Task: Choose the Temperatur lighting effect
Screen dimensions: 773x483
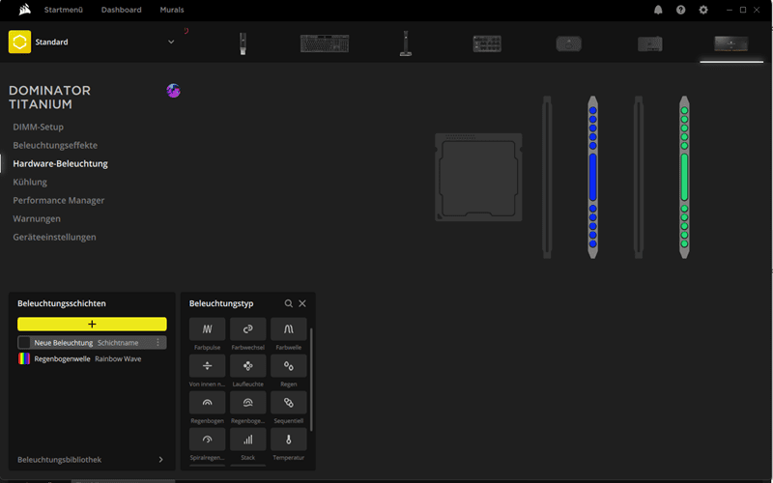Action: coord(288,440)
